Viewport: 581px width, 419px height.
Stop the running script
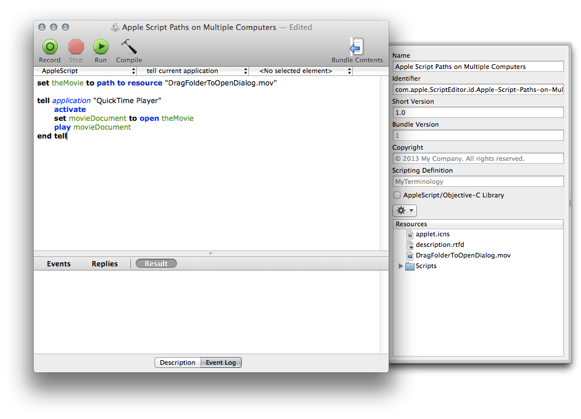76,47
